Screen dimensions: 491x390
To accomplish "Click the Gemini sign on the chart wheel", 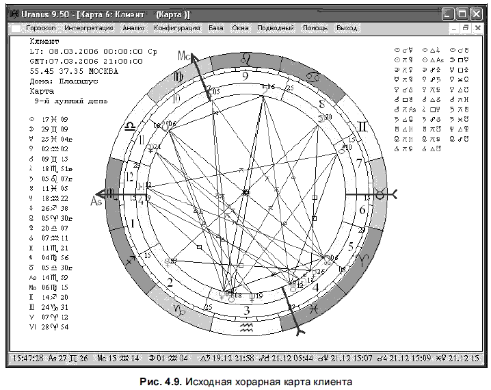I will coord(362,127).
